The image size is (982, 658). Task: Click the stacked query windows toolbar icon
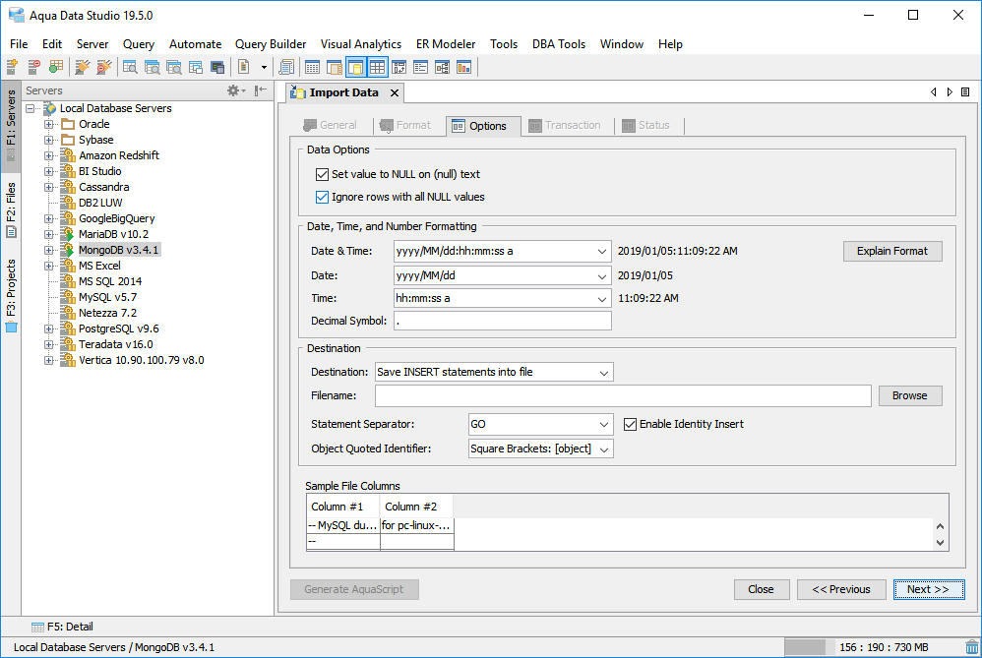click(196, 67)
